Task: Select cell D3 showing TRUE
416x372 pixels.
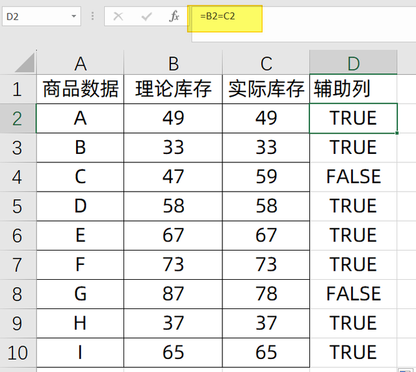Action: (354, 147)
